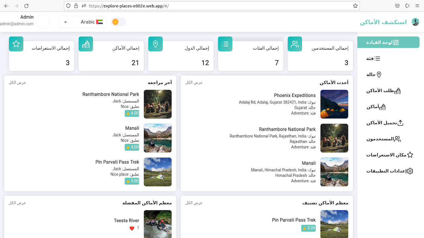Viewport: 424px width, 238px height.
Task: Click the gear icon beside إعدادات التطبيقات
Action: click(410, 171)
